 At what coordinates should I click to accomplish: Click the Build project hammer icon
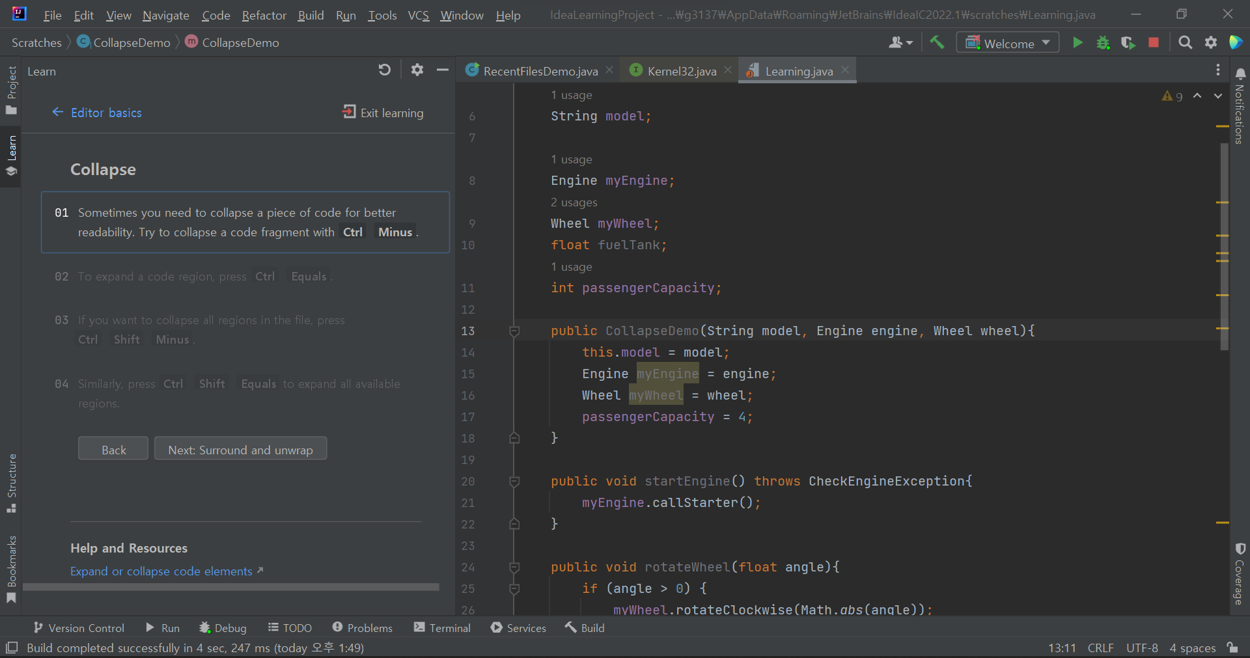[937, 42]
